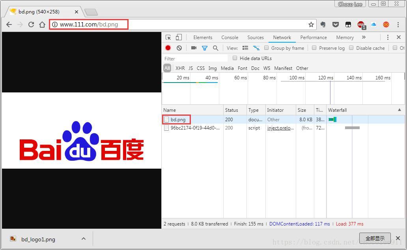This screenshot has width=407, height=250.
Task: Go back using the browser back arrow
Action: pyautogui.click(x=9, y=24)
